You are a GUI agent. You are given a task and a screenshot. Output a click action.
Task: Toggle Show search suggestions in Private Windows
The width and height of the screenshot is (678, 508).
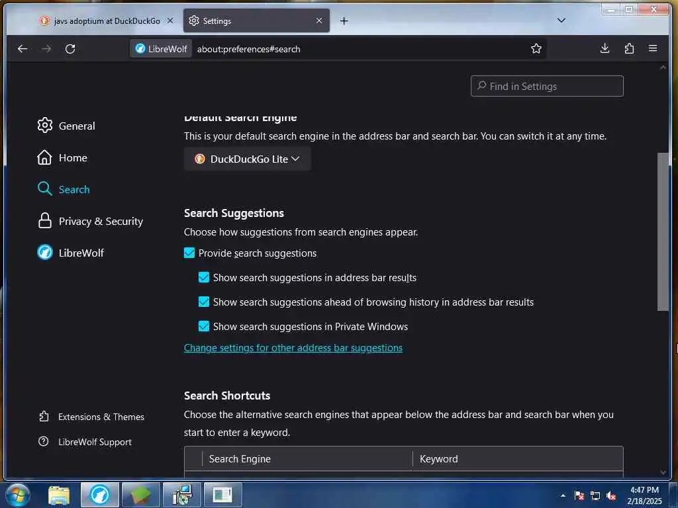(204, 327)
